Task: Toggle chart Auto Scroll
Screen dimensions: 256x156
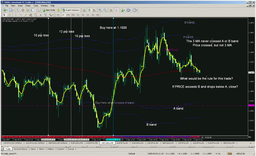Action: pyautogui.click(x=111, y=10)
